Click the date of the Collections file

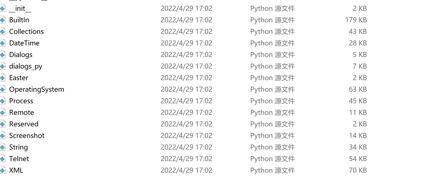tap(186, 32)
